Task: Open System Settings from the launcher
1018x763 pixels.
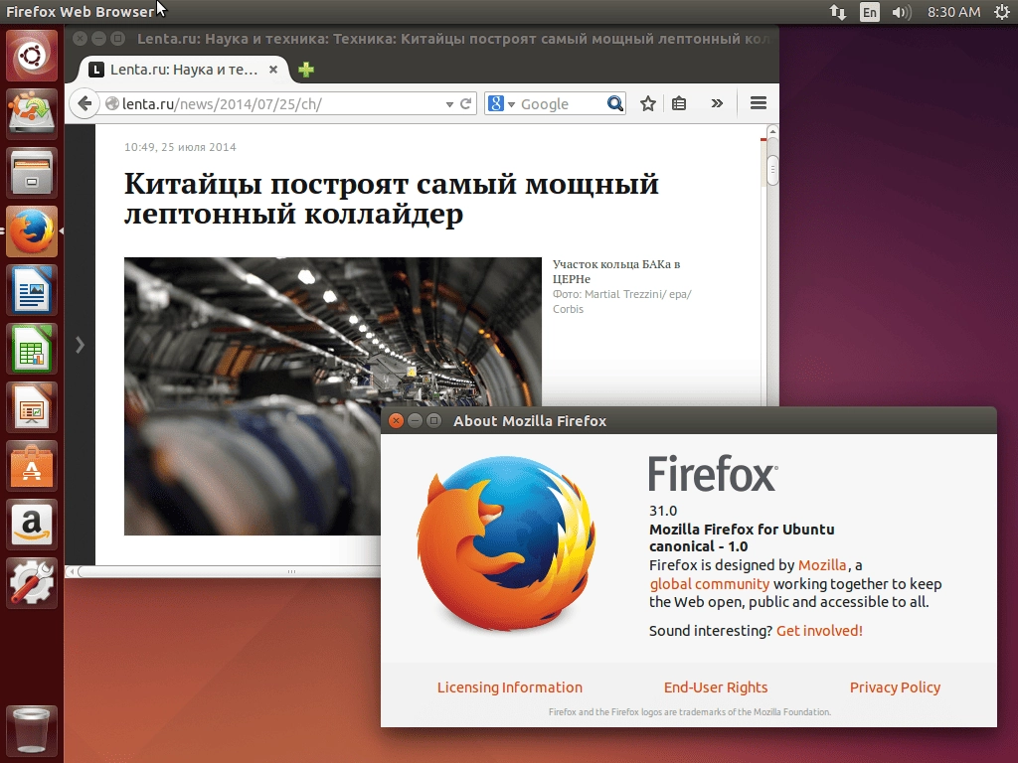Action: (x=32, y=583)
